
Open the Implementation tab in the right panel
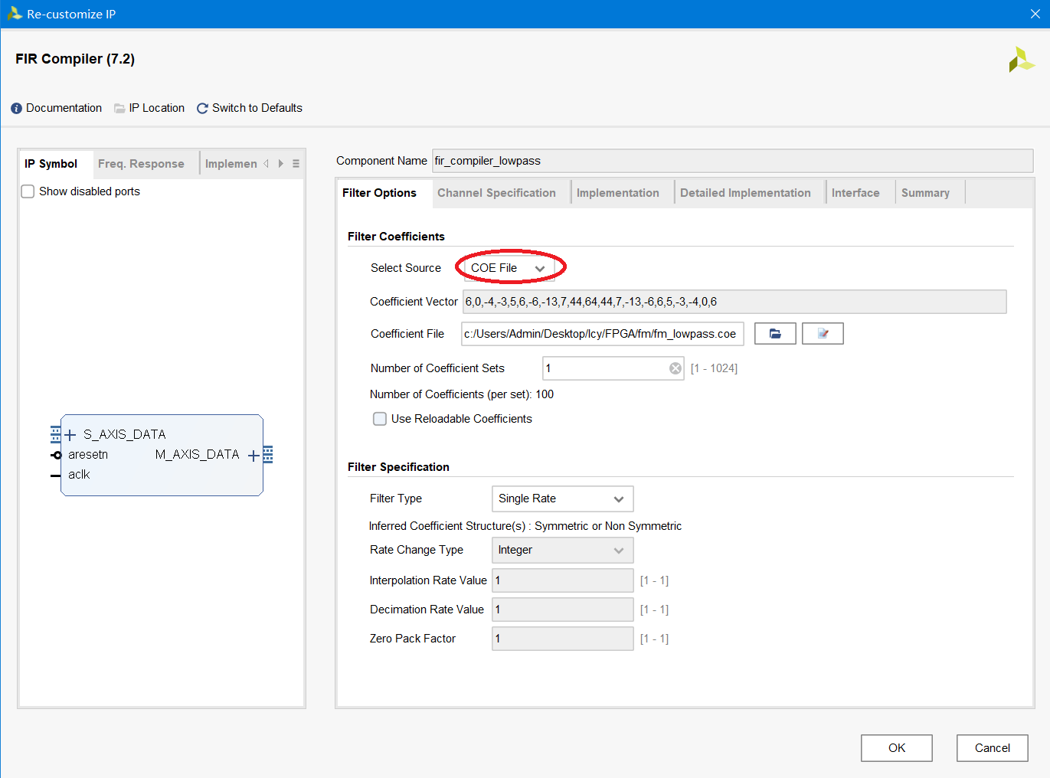pyautogui.click(x=617, y=193)
